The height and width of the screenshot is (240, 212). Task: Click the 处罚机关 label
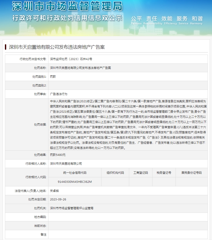40,208
